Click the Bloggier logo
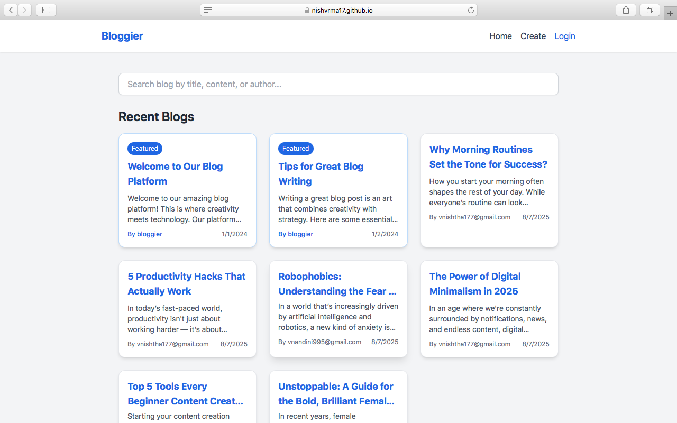 (x=122, y=36)
